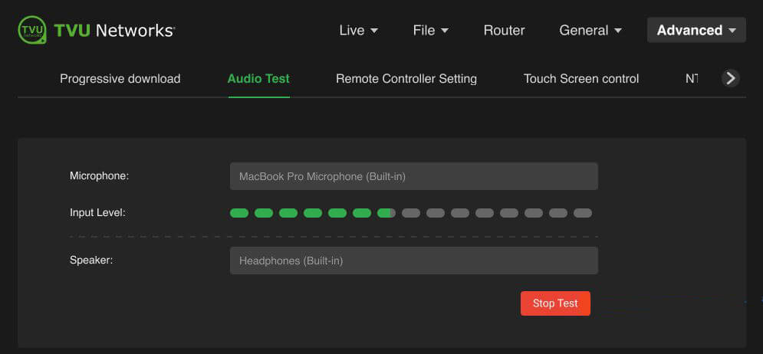Go to the Router page

click(504, 30)
